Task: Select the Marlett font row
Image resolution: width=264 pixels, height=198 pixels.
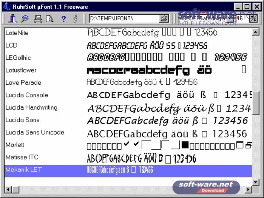Action: tap(128, 145)
